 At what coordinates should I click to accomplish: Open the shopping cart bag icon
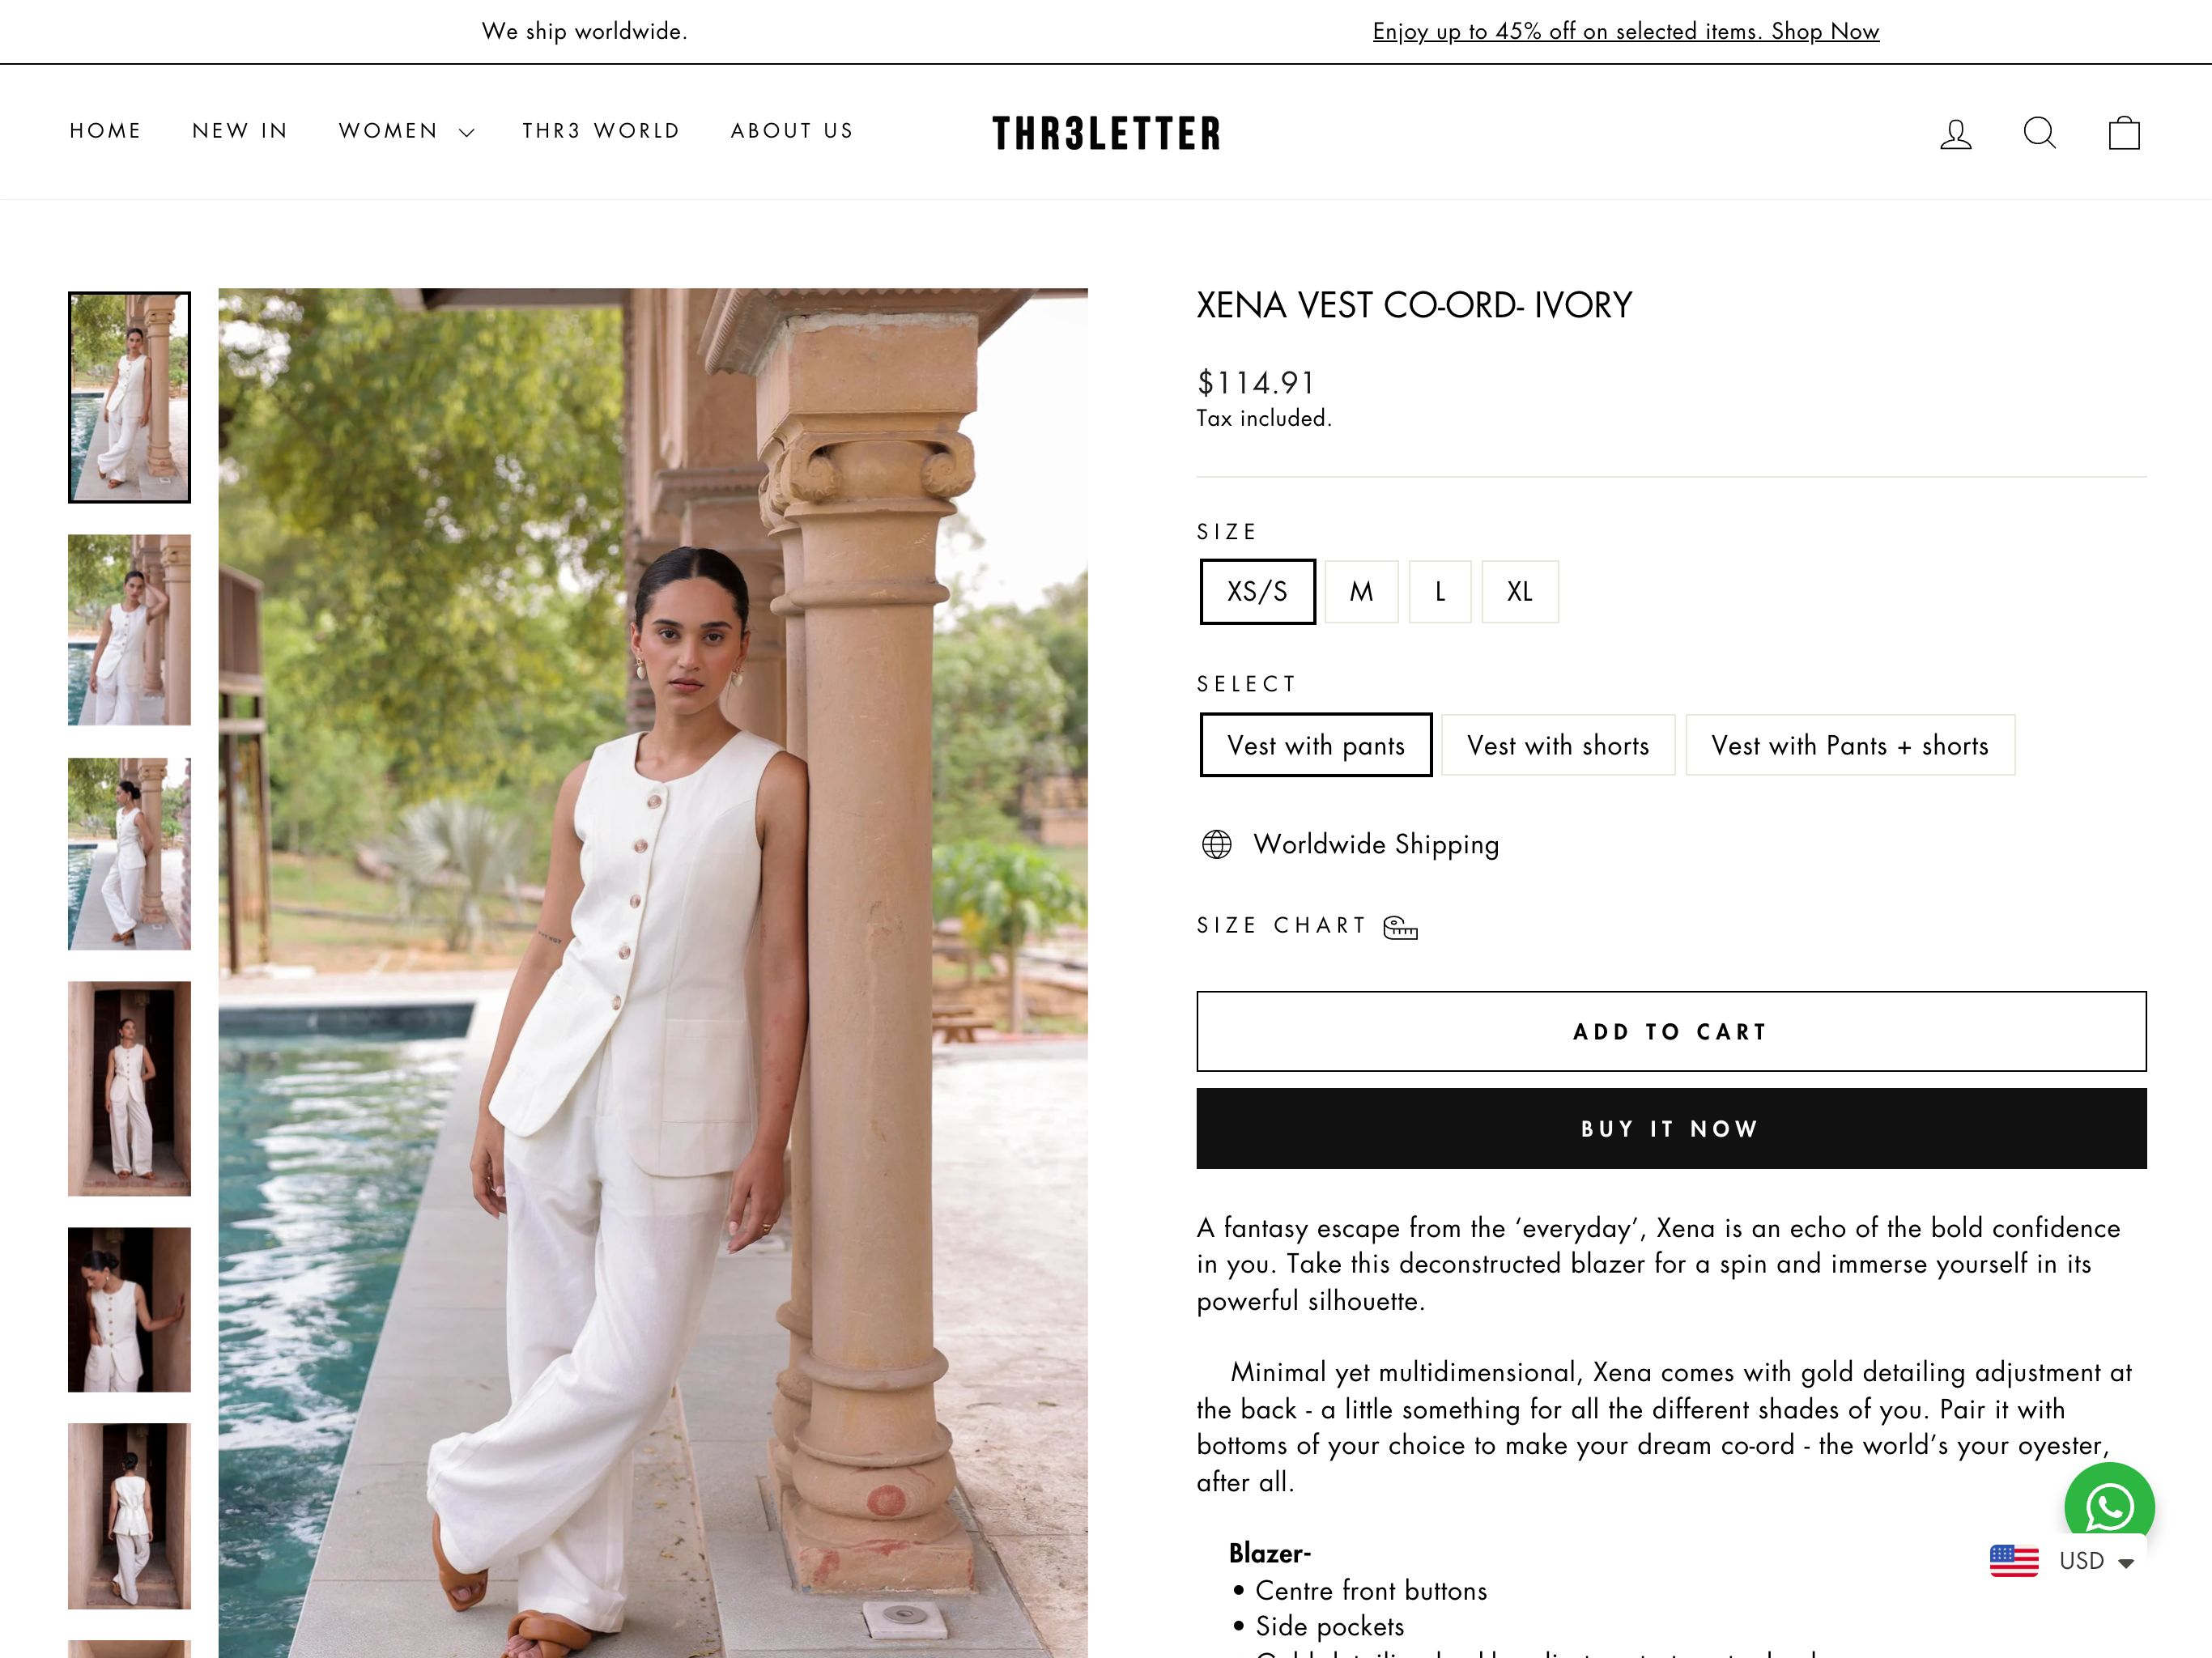pyautogui.click(x=2124, y=133)
